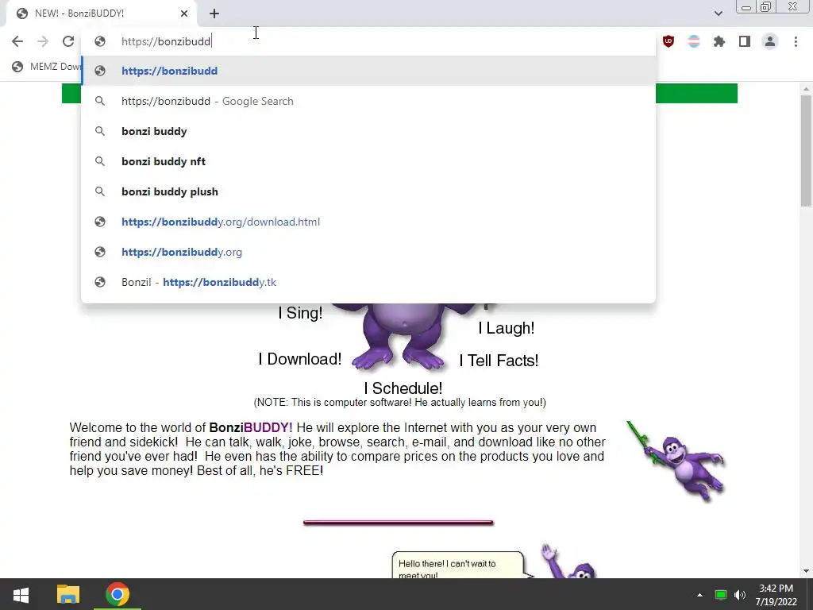Pick the bonzi buddy search suggestion
813x610 pixels.
368,131
